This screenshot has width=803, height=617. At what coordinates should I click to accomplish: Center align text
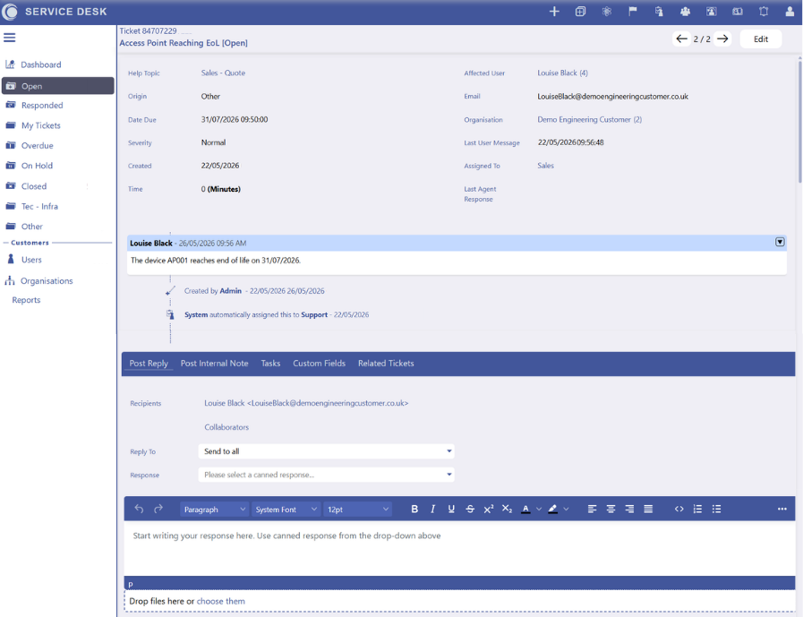coord(611,509)
